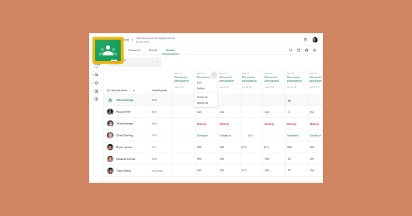Image resolution: width=412 pixels, height=216 pixels.
Task: Choose Delete from the assignment menu
Action: [x=201, y=88]
